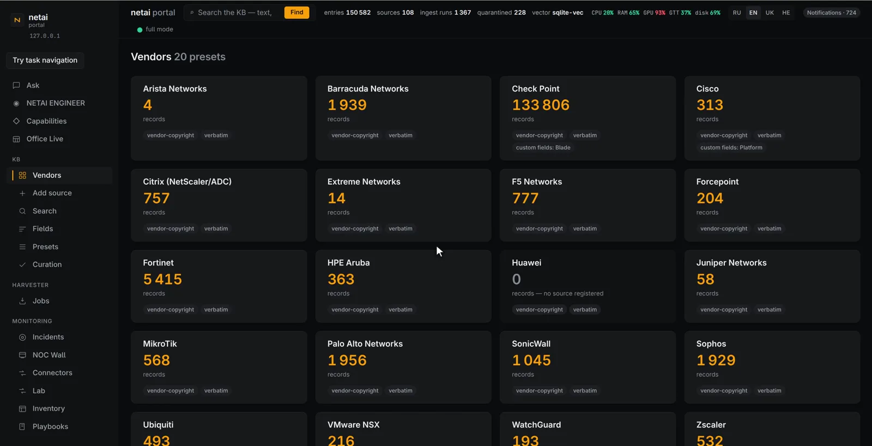Open the Fortinet vendor card

[219, 286]
